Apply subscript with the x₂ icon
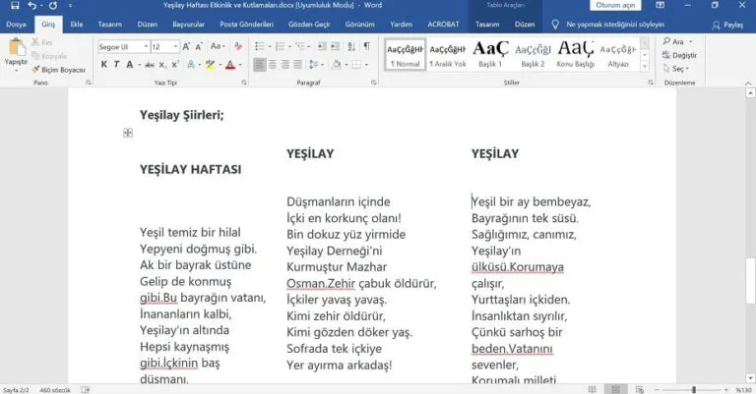Viewport: 756px width, 394px height. pos(163,65)
